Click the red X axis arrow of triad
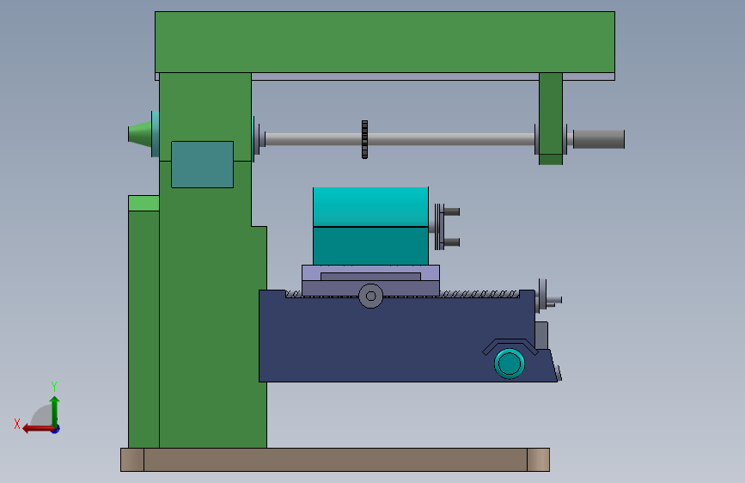745x483 pixels. point(38,429)
